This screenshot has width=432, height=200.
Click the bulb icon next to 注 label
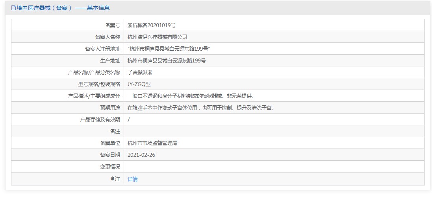tap(112, 179)
